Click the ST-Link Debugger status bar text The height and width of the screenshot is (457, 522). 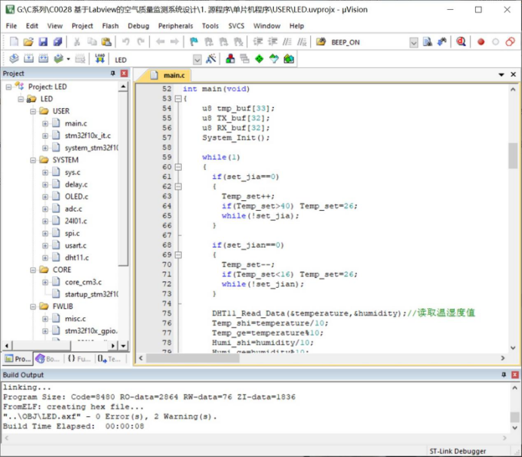pos(457,451)
